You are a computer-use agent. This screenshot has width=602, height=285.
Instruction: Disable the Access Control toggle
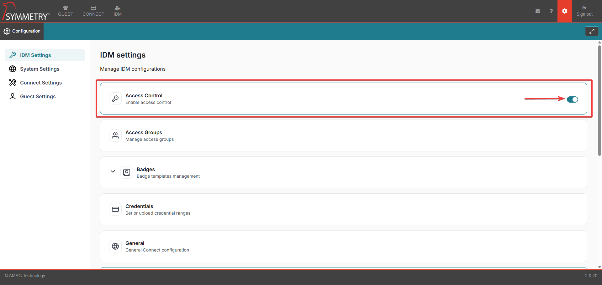click(572, 99)
